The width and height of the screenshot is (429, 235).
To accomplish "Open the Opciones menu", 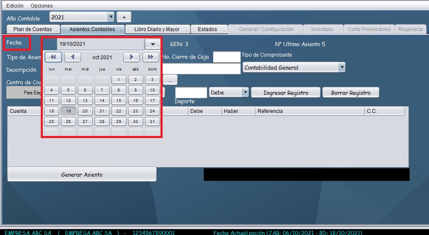I will coord(42,6).
